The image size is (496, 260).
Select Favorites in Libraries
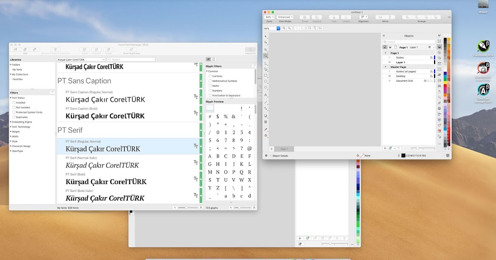coord(17,79)
